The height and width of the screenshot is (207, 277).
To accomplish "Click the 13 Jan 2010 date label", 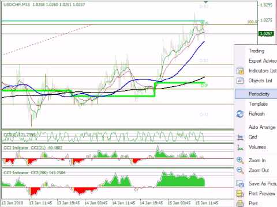I will [x=12, y=203].
